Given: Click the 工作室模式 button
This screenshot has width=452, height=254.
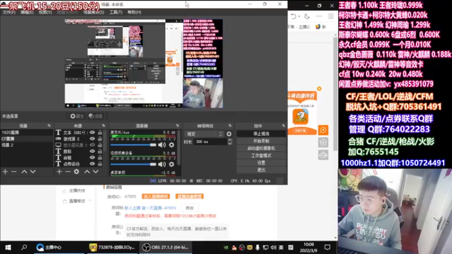Looking at the screenshot, I should tap(261, 156).
